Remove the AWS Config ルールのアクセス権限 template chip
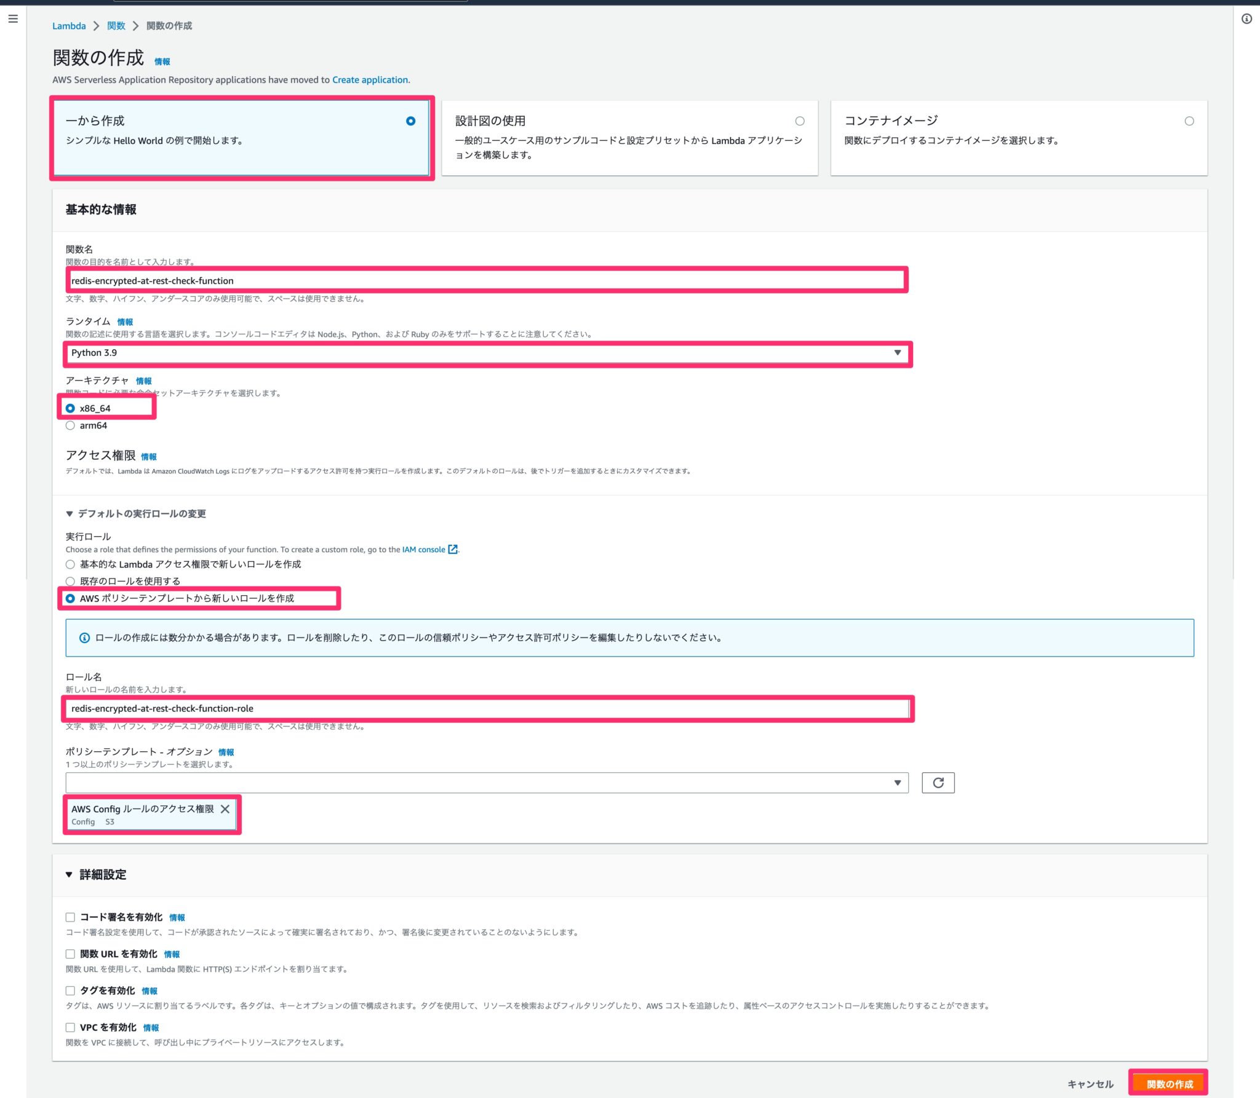The image size is (1260, 1098). 226,809
